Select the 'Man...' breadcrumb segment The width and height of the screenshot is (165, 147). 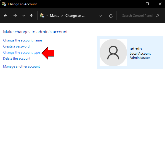[x=54, y=16]
